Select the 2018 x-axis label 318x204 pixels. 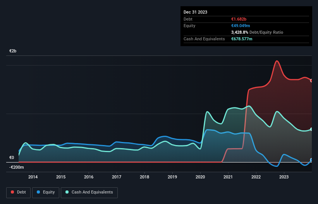pos(144,177)
